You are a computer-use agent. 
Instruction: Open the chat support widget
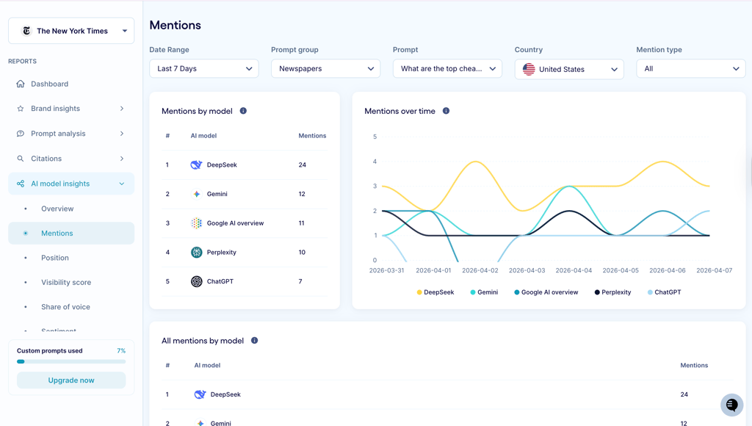(732, 405)
